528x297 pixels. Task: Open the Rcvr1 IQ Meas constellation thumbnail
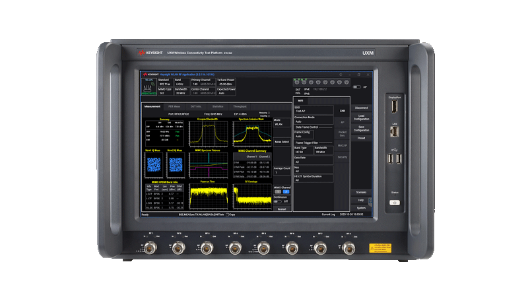[154, 164]
